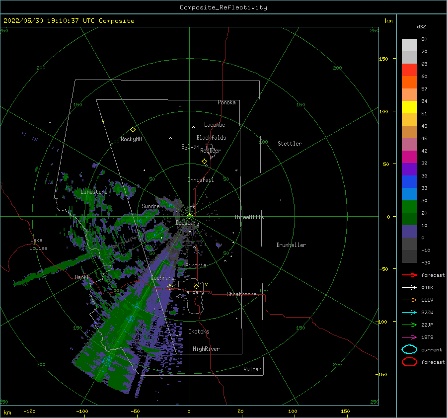The height and width of the screenshot is (418, 447).
Task: Click the 04DK legend label
Action: (427, 287)
